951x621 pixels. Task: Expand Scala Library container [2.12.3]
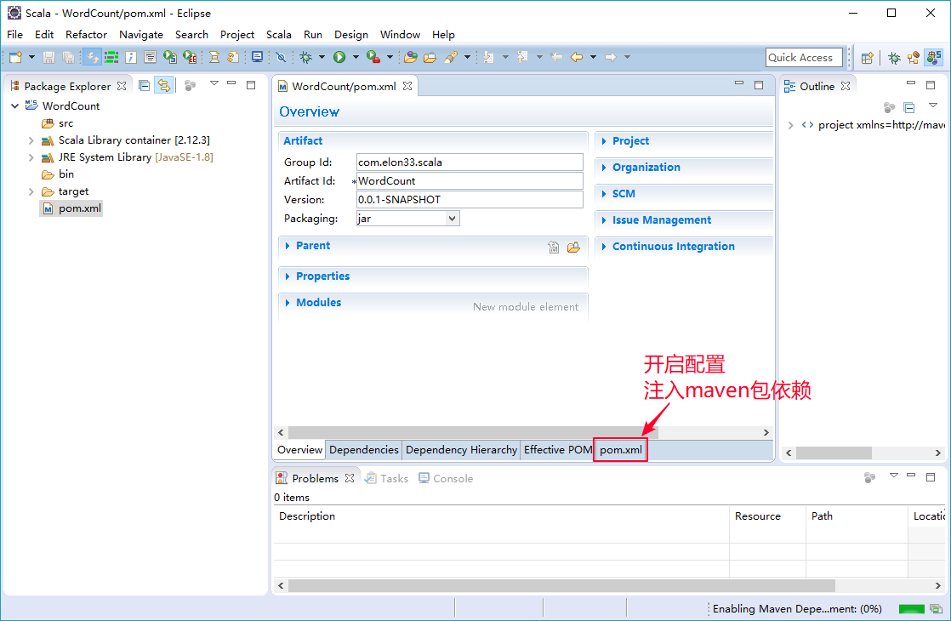31,140
